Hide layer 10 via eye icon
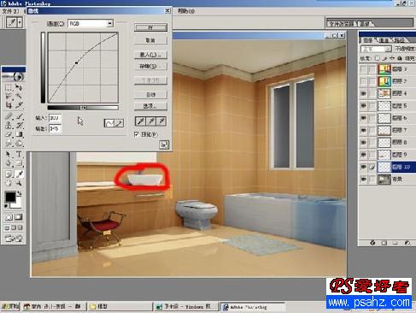 pos(364,167)
